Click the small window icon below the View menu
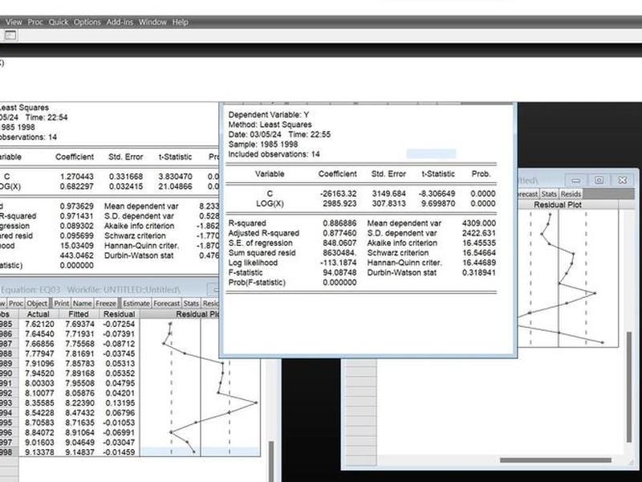642x482 pixels. (x=10, y=35)
